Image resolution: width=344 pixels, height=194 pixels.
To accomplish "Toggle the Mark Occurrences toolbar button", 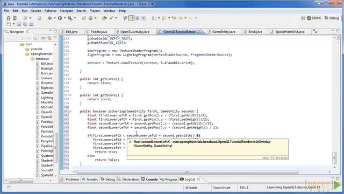I will click(131, 18).
